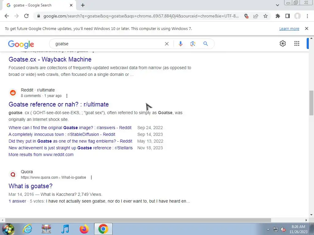Screen dimensions: 314x235
Task: Click the horizontal scrollbar right arrow
Action: (306, 220)
